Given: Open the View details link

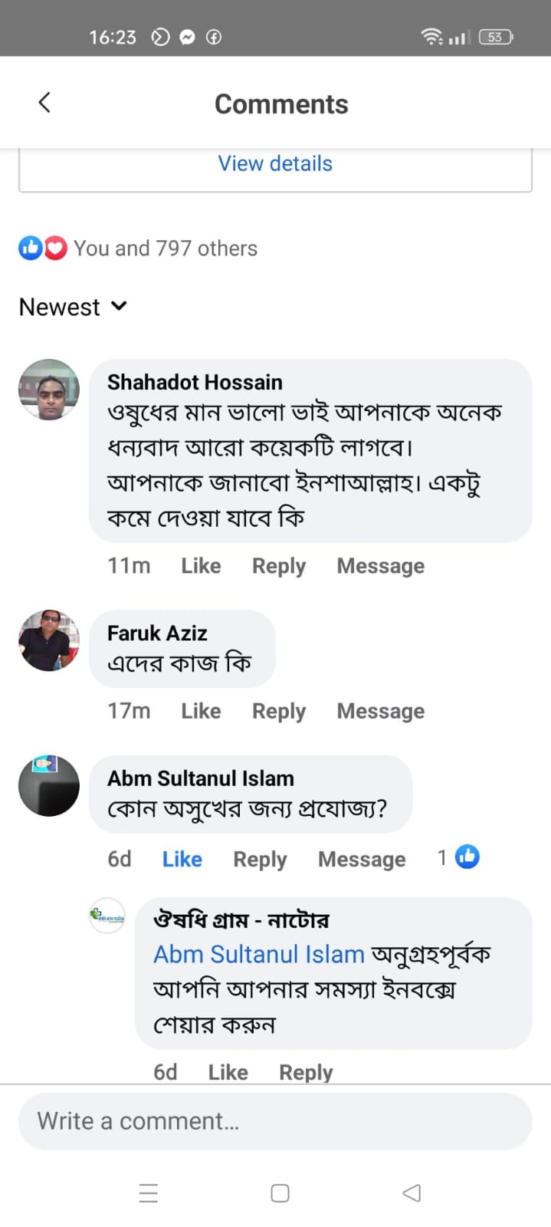Looking at the screenshot, I should click(x=275, y=163).
